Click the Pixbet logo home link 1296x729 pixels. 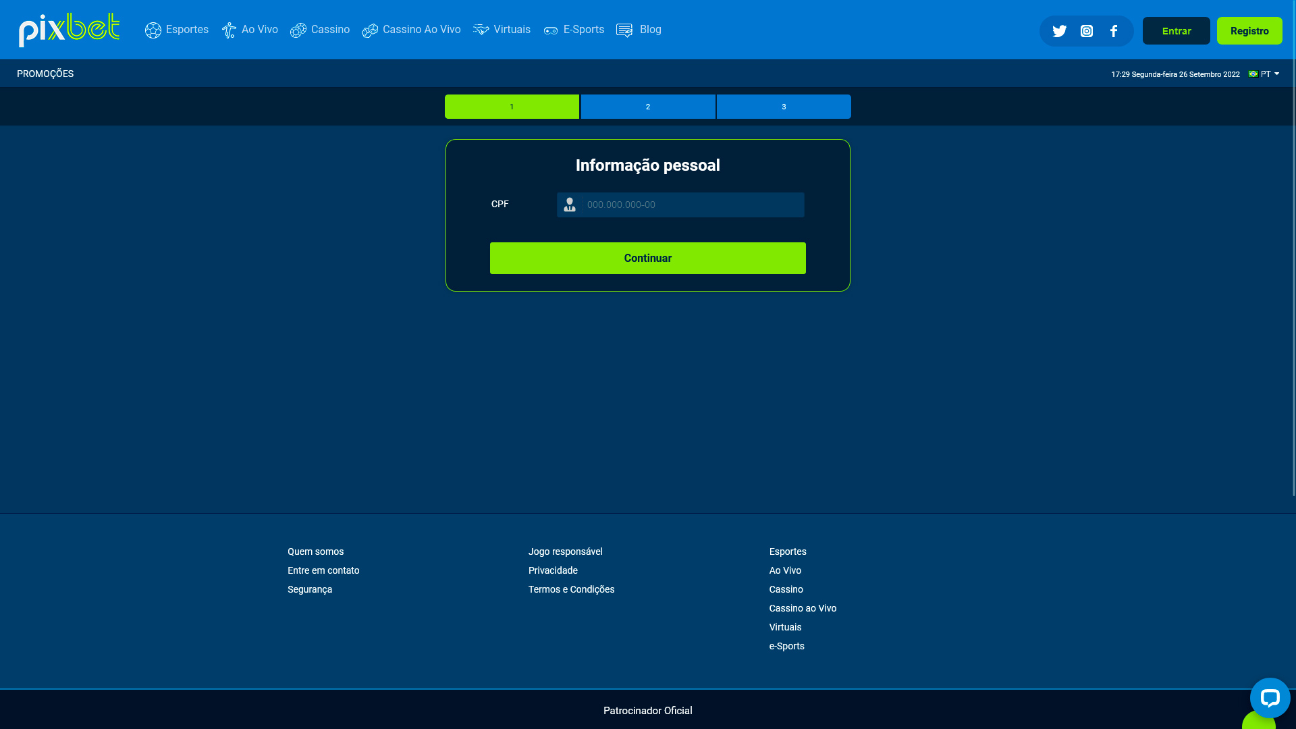[70, 30]
